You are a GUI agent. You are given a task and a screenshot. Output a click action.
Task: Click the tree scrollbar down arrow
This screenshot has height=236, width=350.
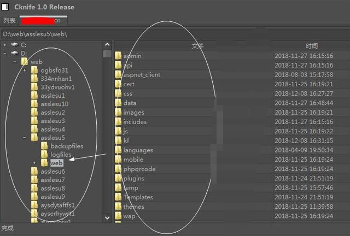pos(107,217)
